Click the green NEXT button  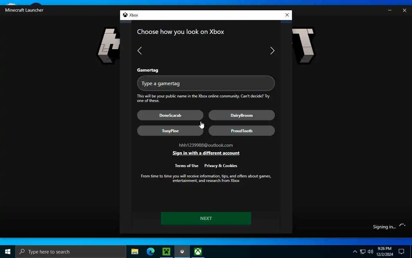(x=206, y=218)
